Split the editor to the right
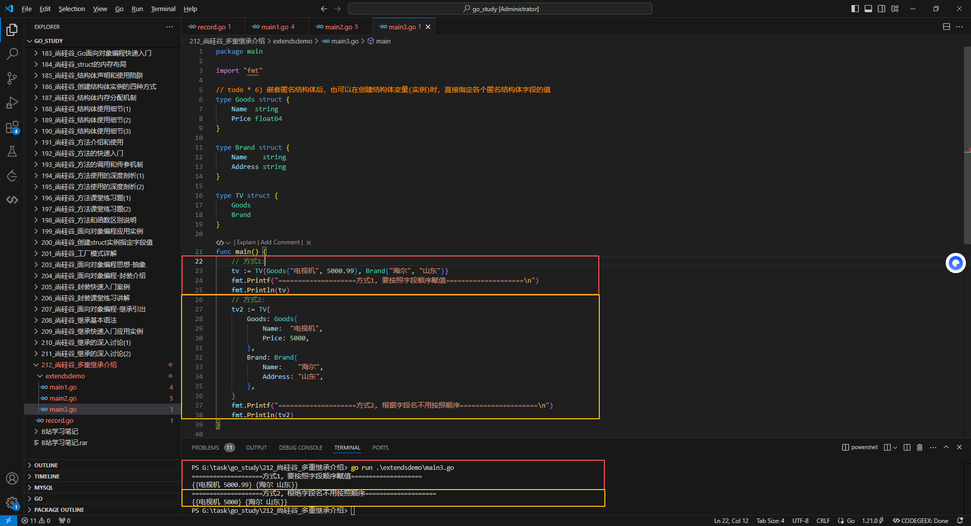This screenshot has width=971, height=526. coord(946,27)
